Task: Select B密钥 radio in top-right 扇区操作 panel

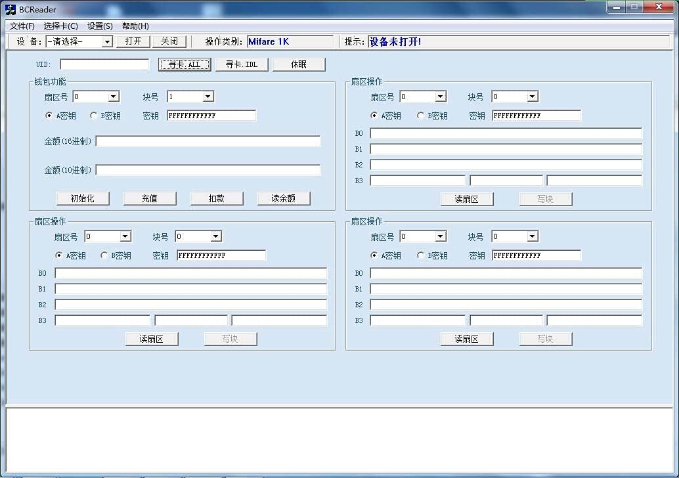Action: click(421, 116)
